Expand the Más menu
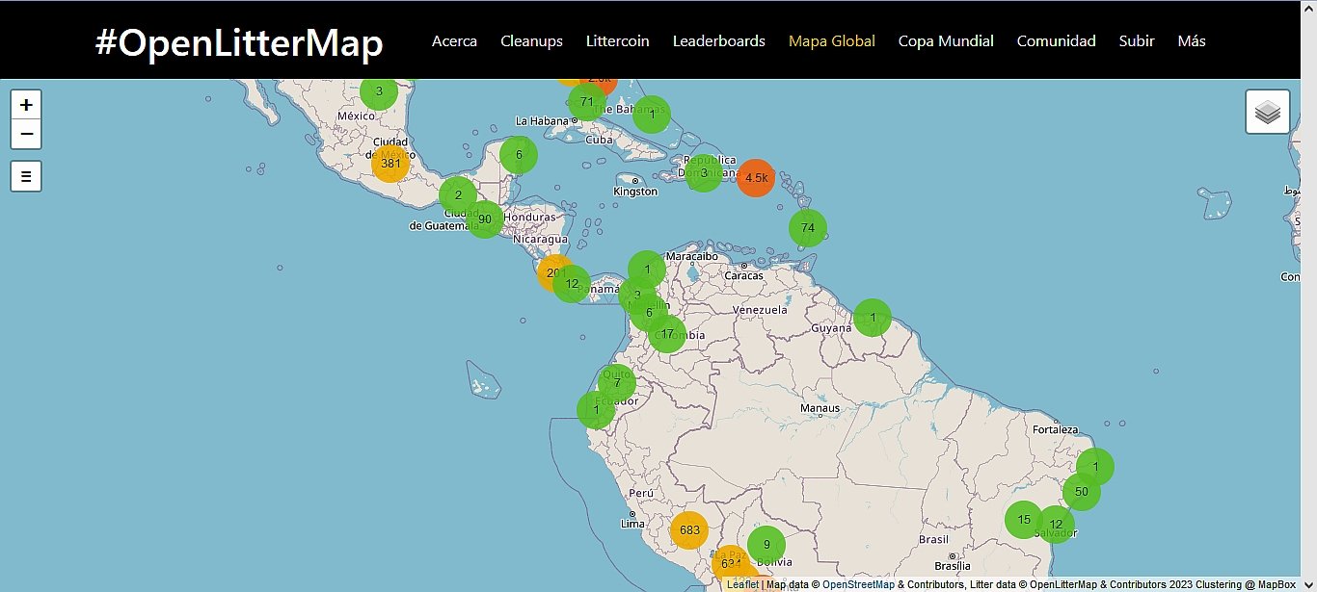1317x592 pixels. point(1192,41)
